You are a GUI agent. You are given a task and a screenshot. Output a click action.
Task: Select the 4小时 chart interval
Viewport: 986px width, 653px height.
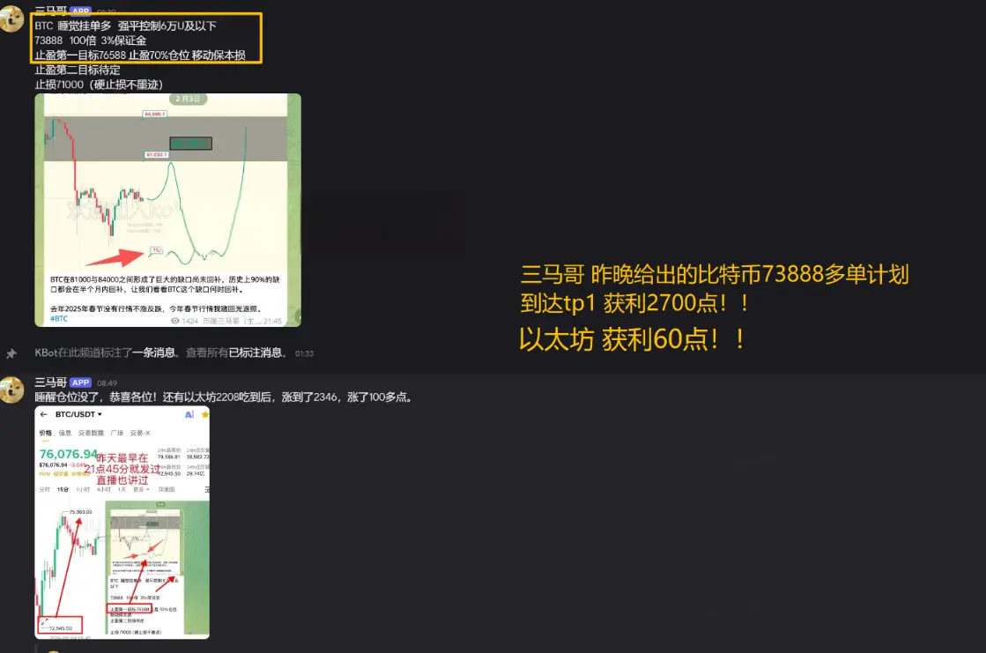click(x=104, y=489)
